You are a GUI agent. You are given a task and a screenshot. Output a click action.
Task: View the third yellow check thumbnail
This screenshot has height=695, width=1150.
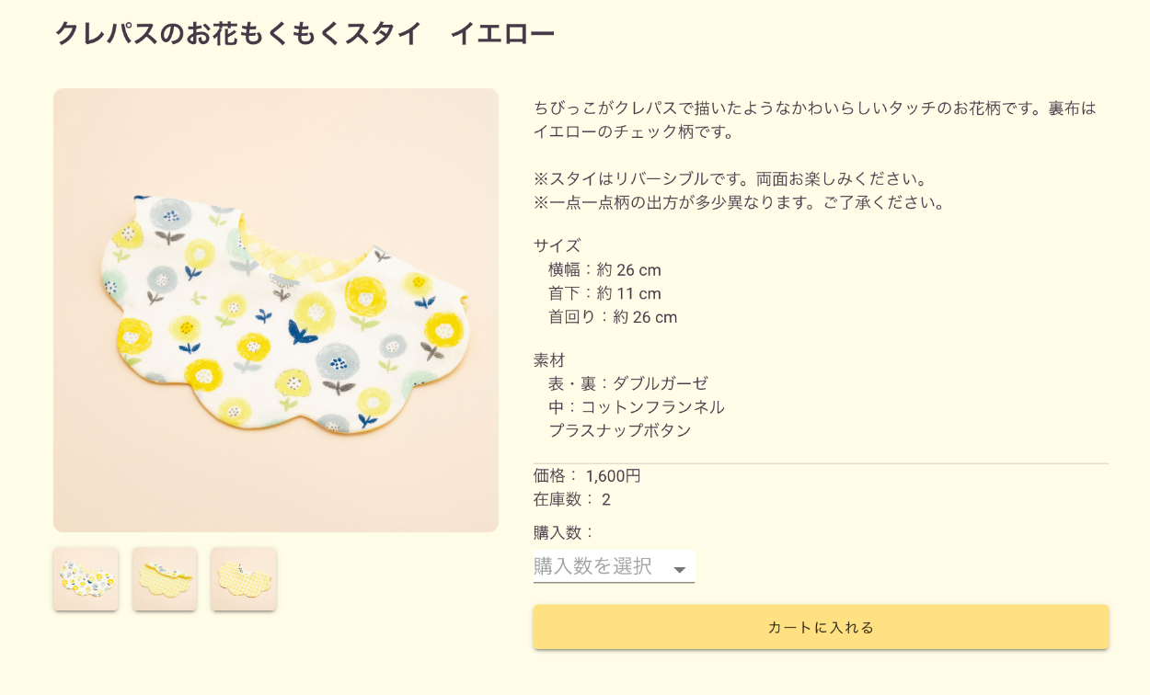pyautogui.click(x=244, y=578)
